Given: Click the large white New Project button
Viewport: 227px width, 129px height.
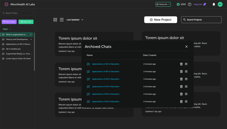Looking at the screenshot, I should (x=161, y=20).
